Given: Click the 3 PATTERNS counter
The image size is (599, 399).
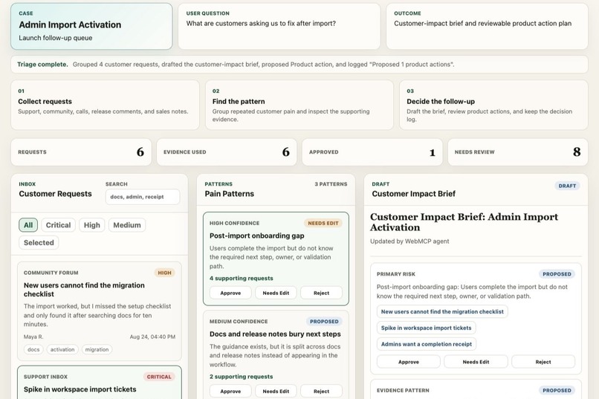Looking at the screenshot, I should [331, 184].
